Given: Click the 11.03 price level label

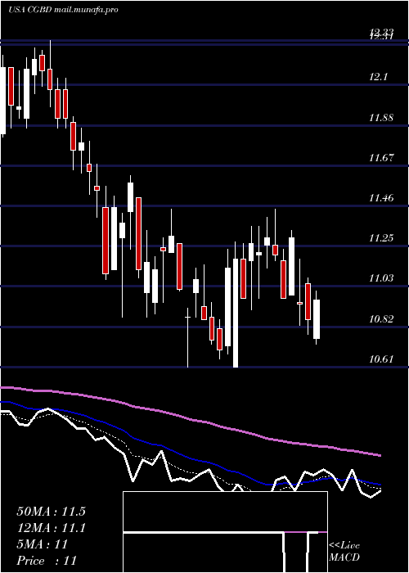Looking at the screenshot, I should (x=381, y=278).
